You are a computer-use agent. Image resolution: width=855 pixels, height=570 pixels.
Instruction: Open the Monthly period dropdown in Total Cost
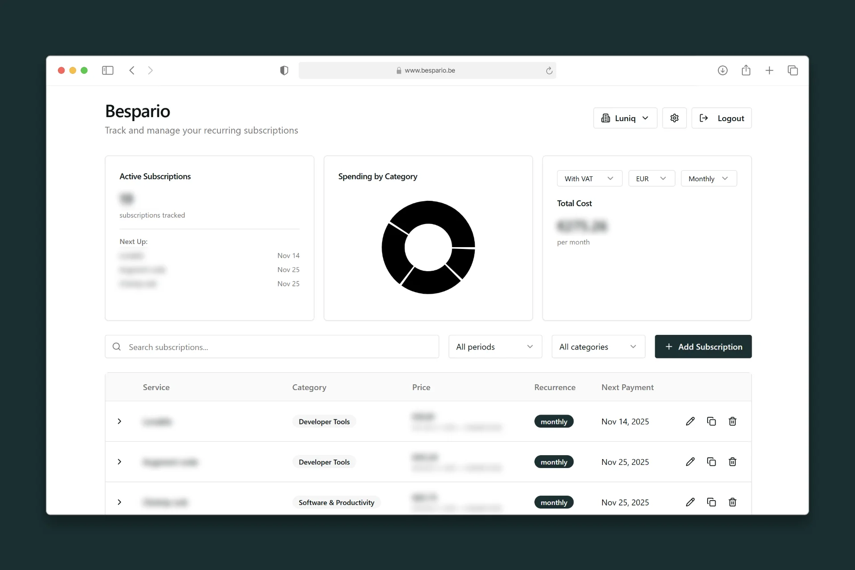pyautogui.click(x=708, y=179)
